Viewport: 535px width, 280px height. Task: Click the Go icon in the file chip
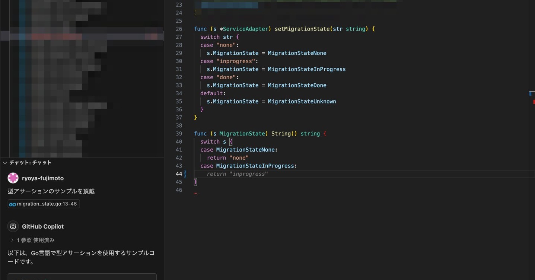click(x=12, y=204)
